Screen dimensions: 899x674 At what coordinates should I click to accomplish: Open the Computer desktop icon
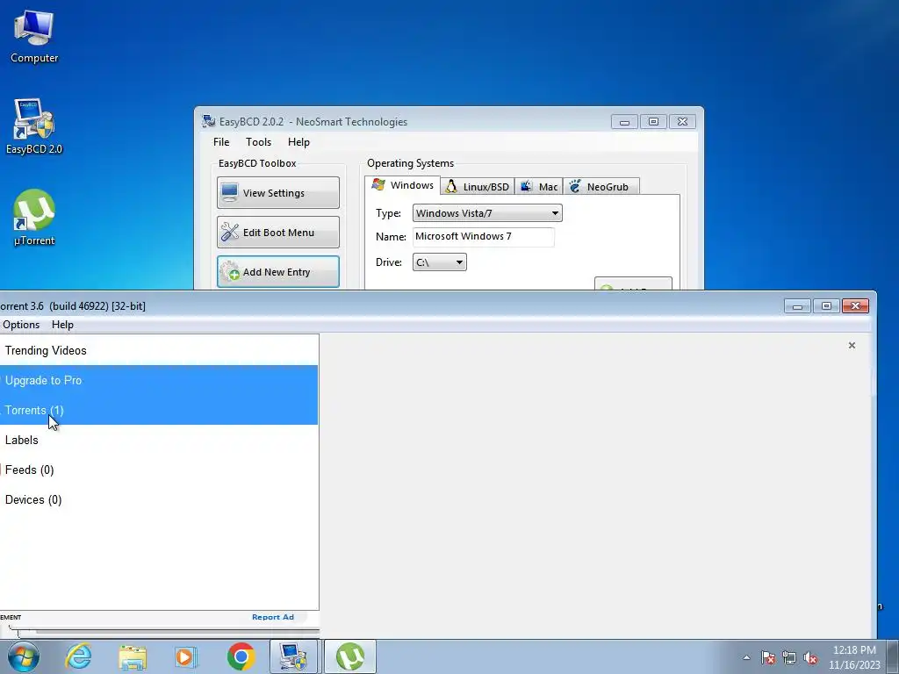coord(34,36)
